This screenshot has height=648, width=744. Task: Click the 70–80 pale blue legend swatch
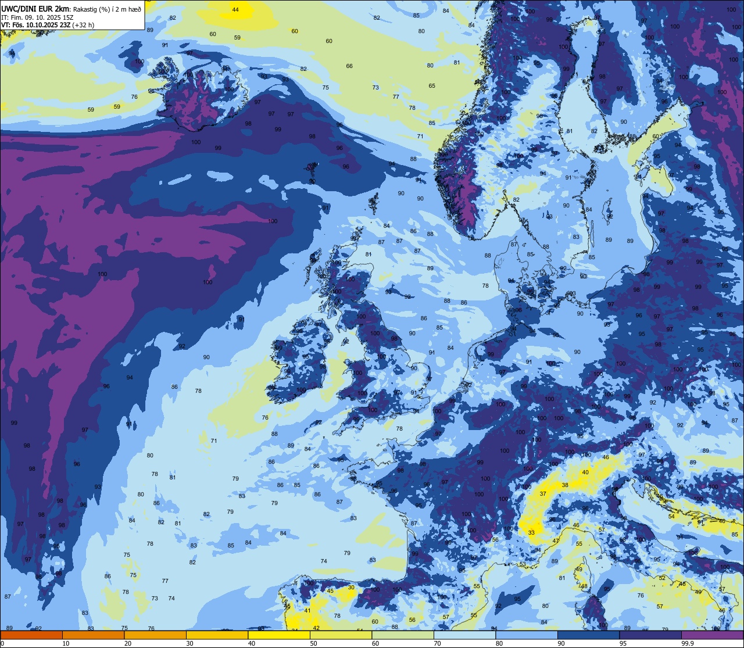tap(465, 635)
